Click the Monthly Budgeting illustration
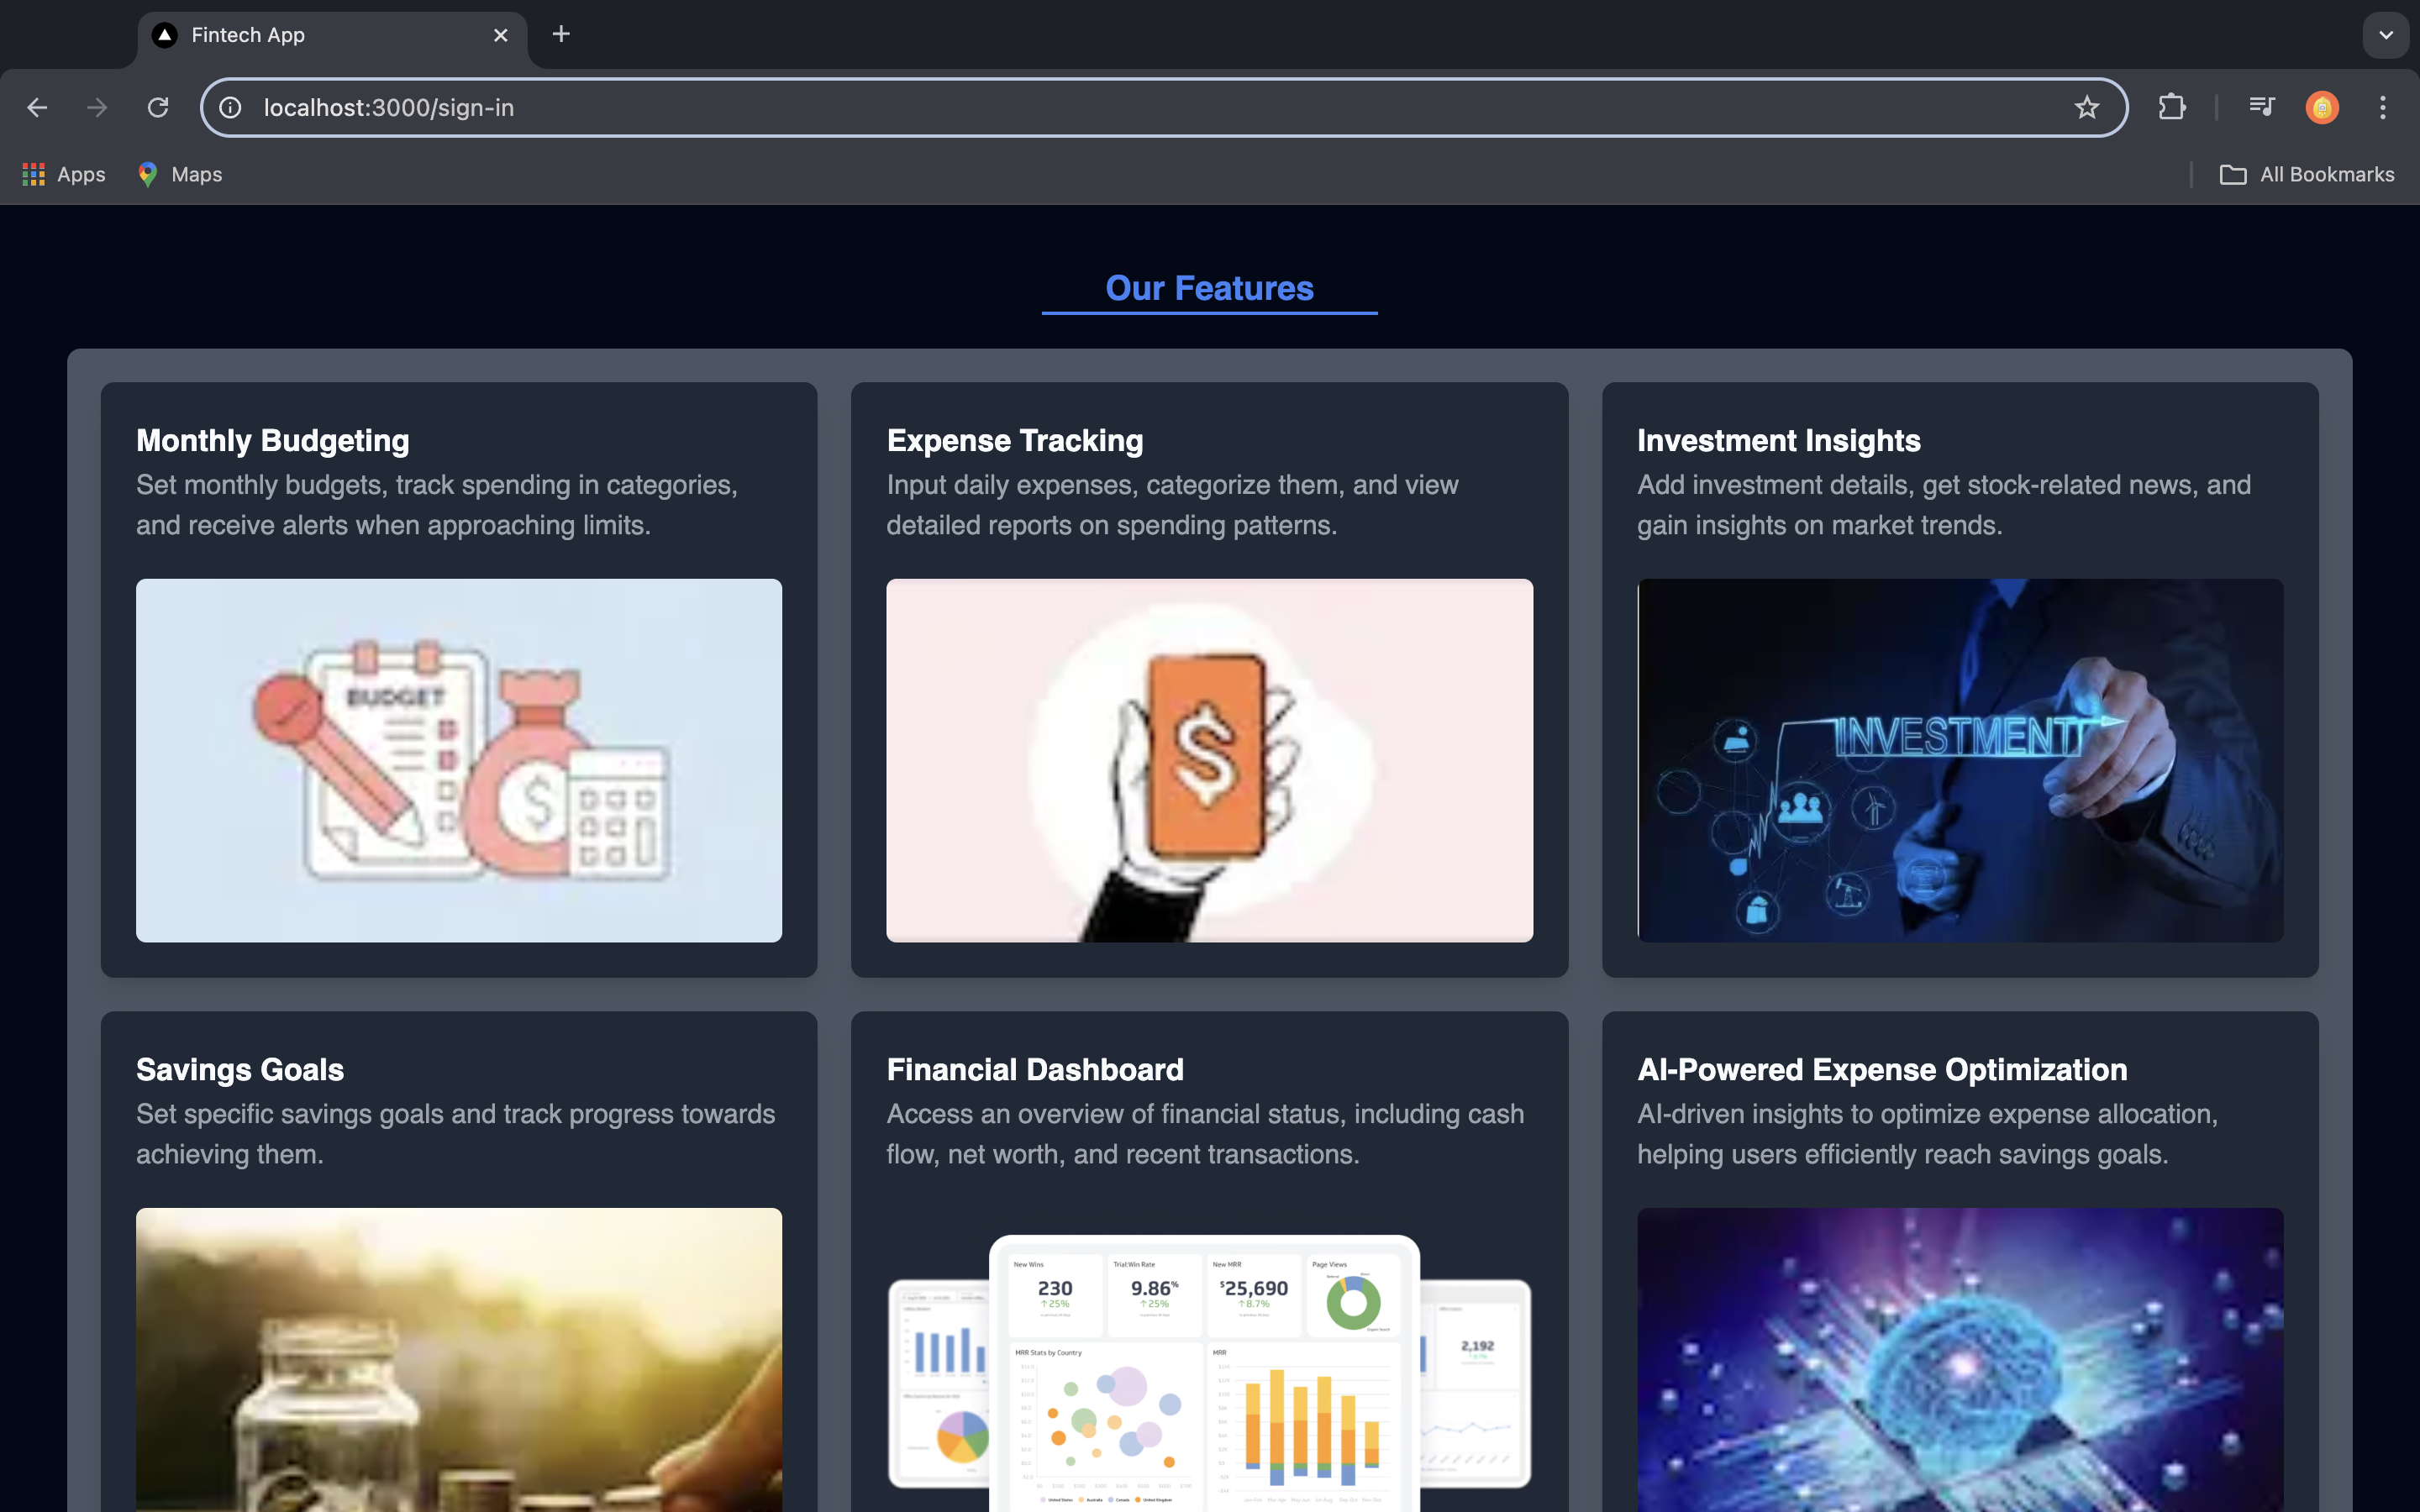The height and width of the screenshot is (1512, 2420). 459,760
